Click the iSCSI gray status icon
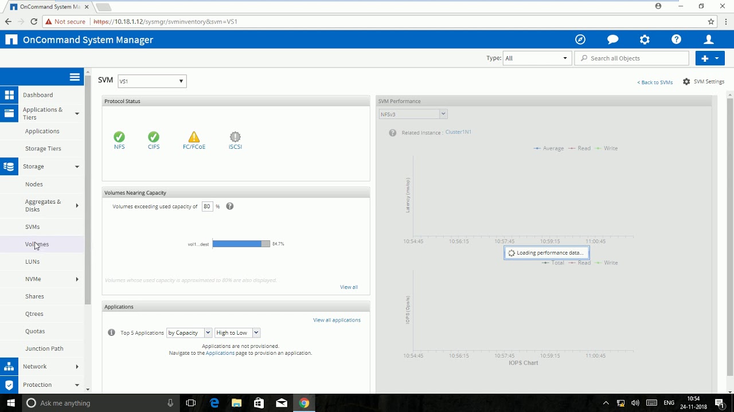Screen dimensions: 734x412 click(x=235, y=137)
